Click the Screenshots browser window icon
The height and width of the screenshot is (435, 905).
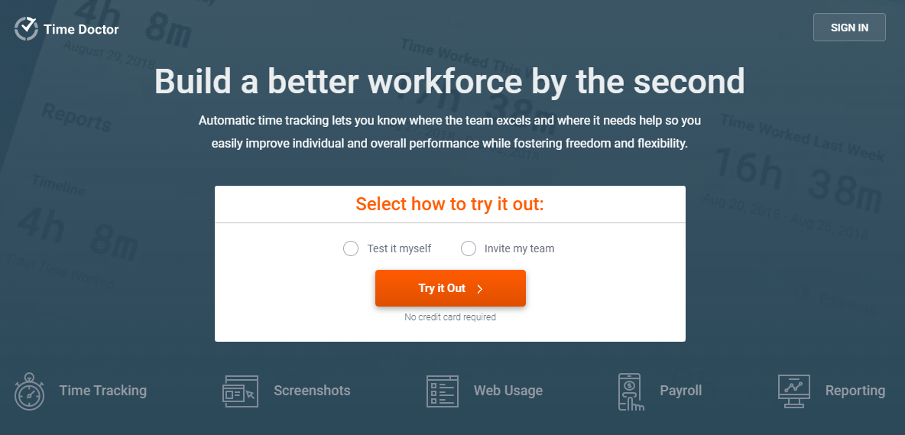(239, 391)
